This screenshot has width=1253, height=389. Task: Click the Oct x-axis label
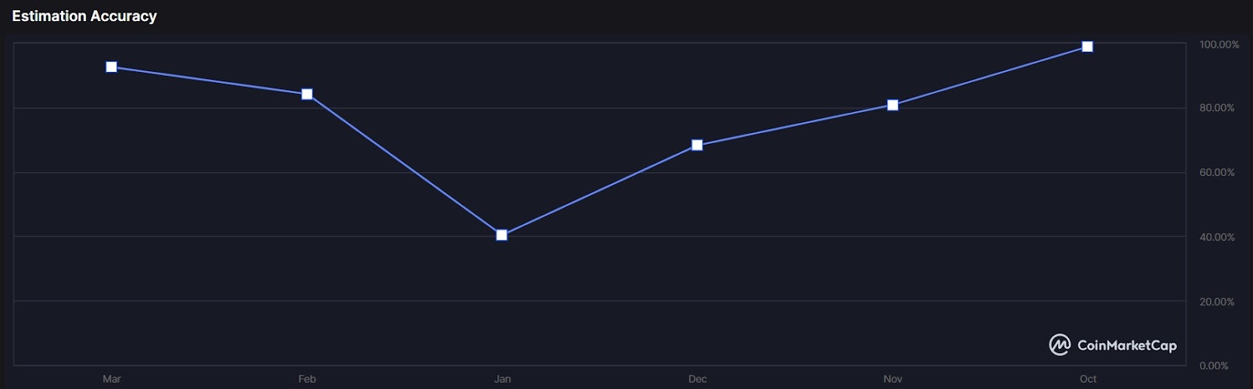1088,379
